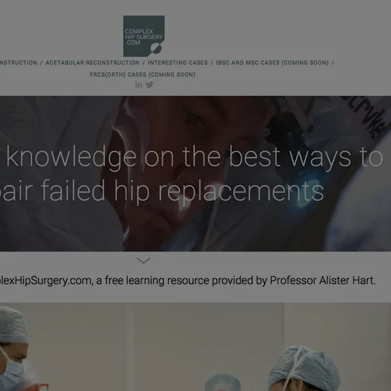Viewport: 391px width, 391px height.
Task: Open Acetabular Reconstruction menu item
Action: [93, 63]
